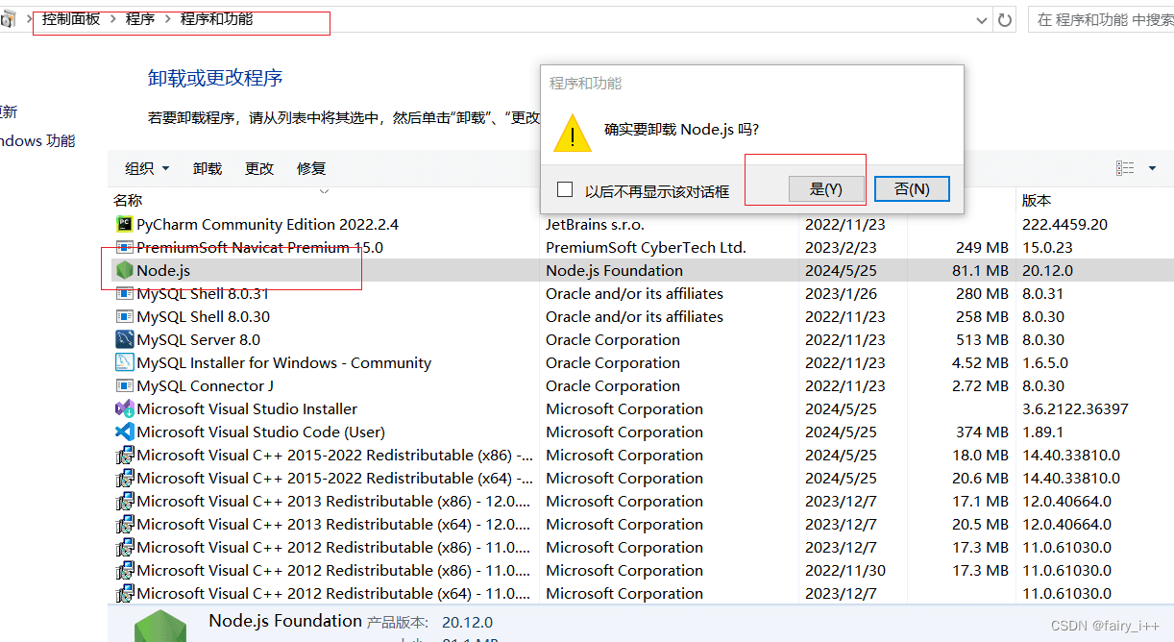1174x642 pixels.
Task: Click the 280 MB size cell
Action: (x=982, y=293)
